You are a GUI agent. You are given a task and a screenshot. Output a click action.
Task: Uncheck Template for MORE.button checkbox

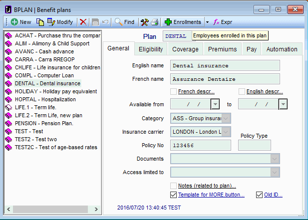tap(174, 195)
